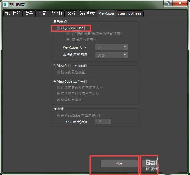Switch to the 统计数据 tab
The image size is (190, 175).
click(x=87, y=14)
